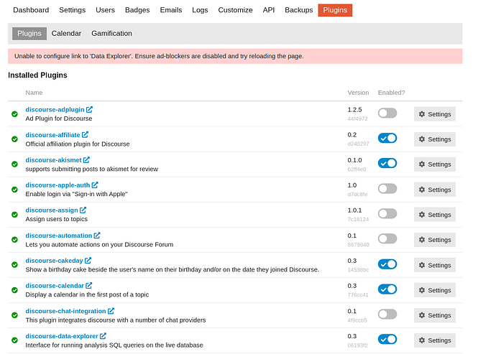Viewport: 496px width, 354px height.
Task: Click green status check for discourse-adplugin
Action: point(14,114)
